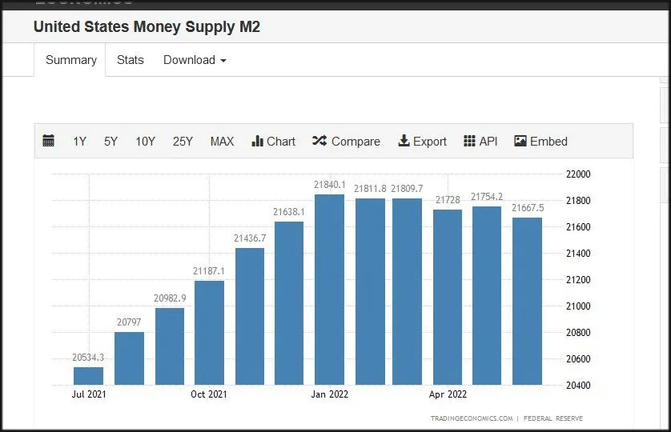The width and height of the screenshot is (671, 432).
Task: Click the shuffle arrows Compare icon
Action: click(x=319, y=142)
